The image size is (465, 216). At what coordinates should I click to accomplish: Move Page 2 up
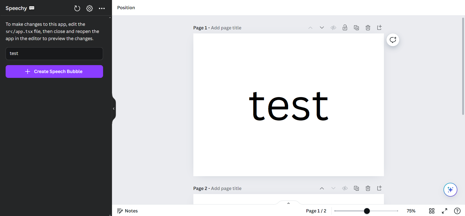pos(322,188)
